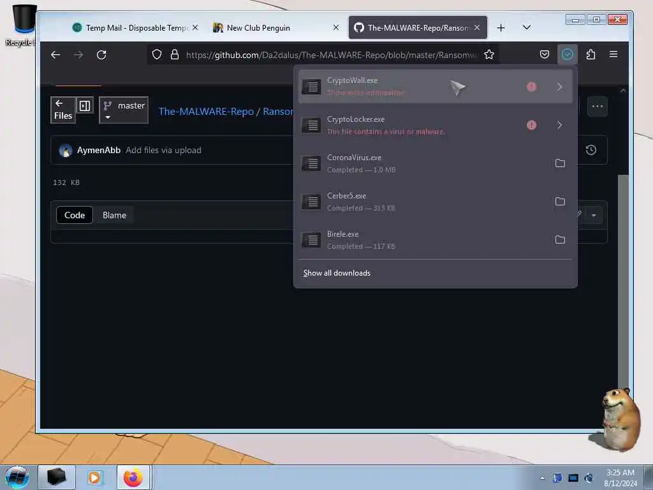Save page to Pocket

[x=545, y=55]
